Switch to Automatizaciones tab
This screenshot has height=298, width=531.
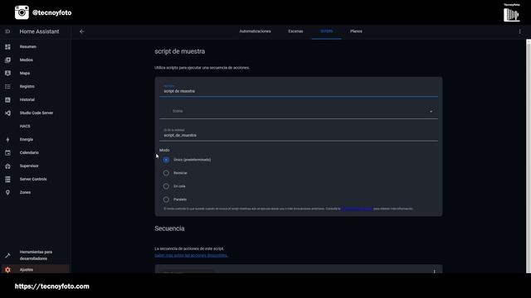tap(255, 31)
